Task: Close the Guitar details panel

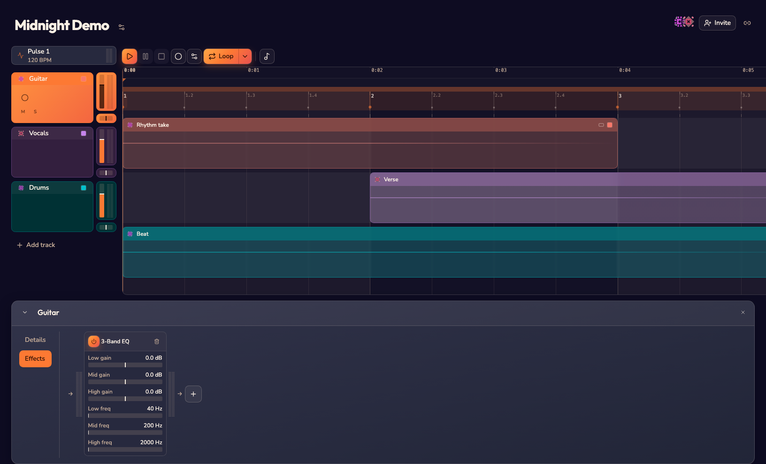Action: (743, 312)
